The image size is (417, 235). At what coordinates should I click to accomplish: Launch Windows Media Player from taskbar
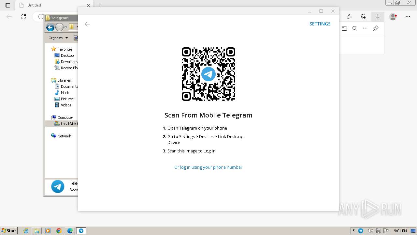click(x=48, y=231)
